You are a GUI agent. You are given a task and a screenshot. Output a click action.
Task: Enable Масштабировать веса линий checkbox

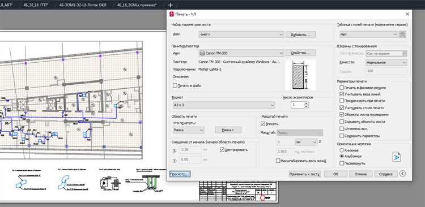(x=278, y=161)
